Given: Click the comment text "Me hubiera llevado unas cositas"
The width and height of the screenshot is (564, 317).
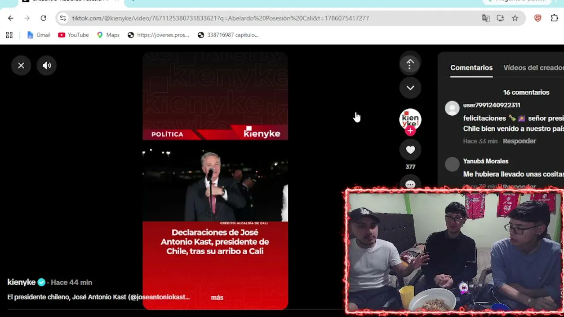Looking at the screenshot, I should tap(513, 174).
